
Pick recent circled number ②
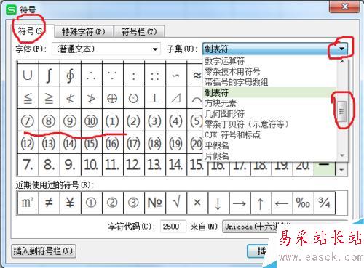point(113,203)
